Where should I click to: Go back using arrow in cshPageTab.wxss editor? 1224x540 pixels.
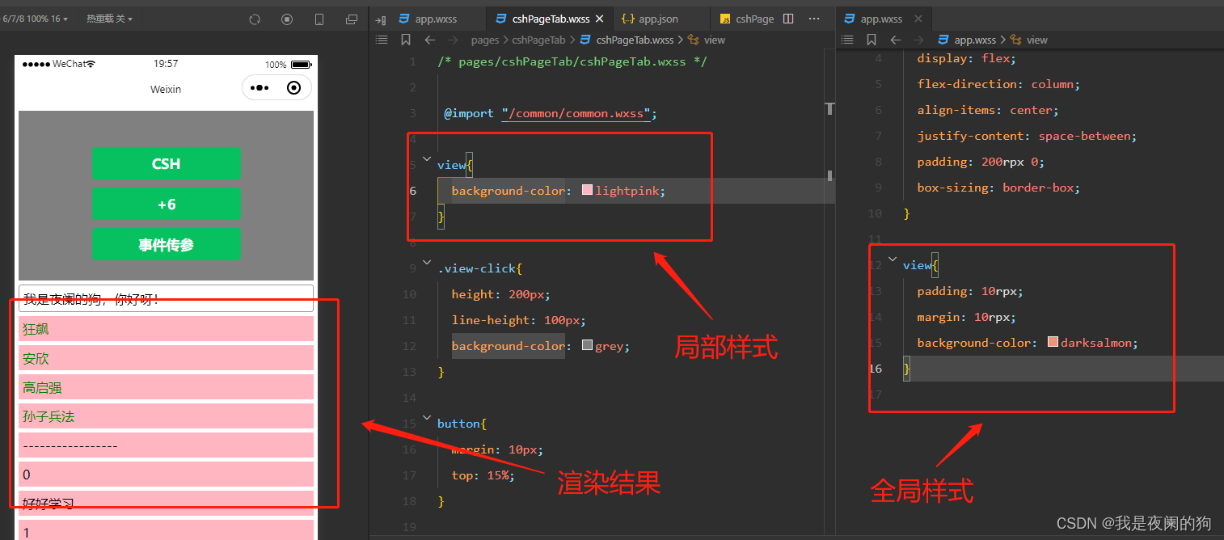[x=430, y=40]
